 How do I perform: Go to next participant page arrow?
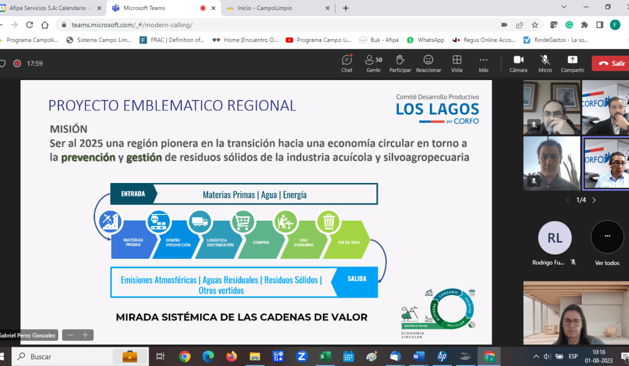594,200
